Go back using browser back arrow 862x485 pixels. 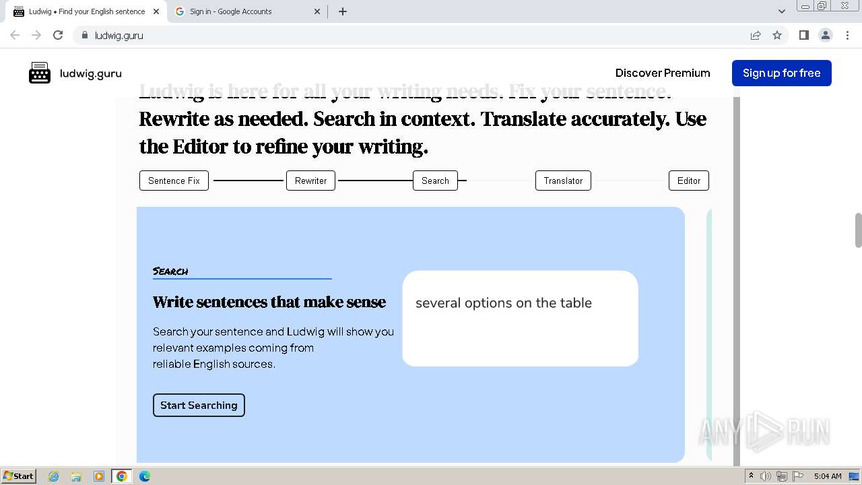15,35
